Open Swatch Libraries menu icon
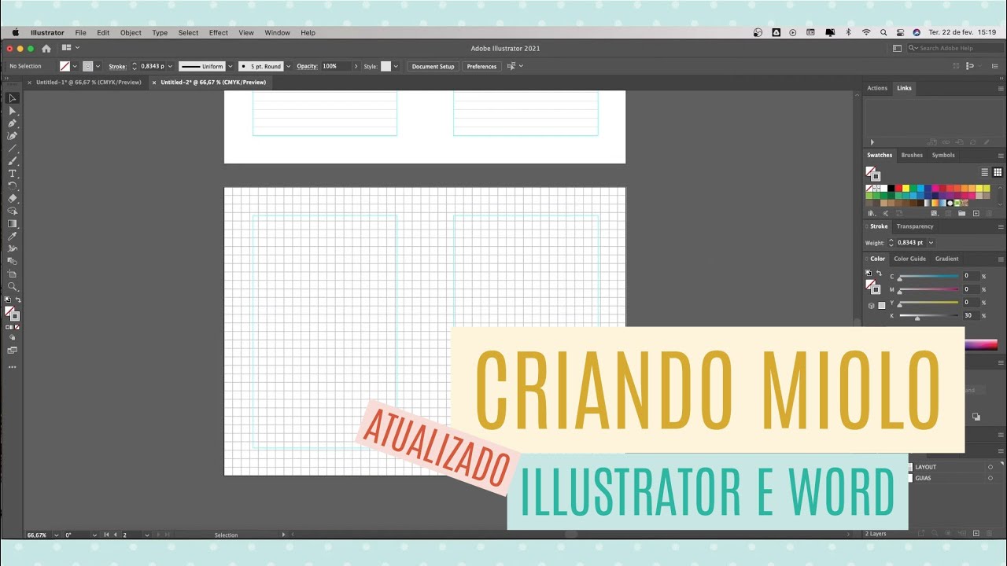This screenshot has height=566, width=1007. pos(871,213)
